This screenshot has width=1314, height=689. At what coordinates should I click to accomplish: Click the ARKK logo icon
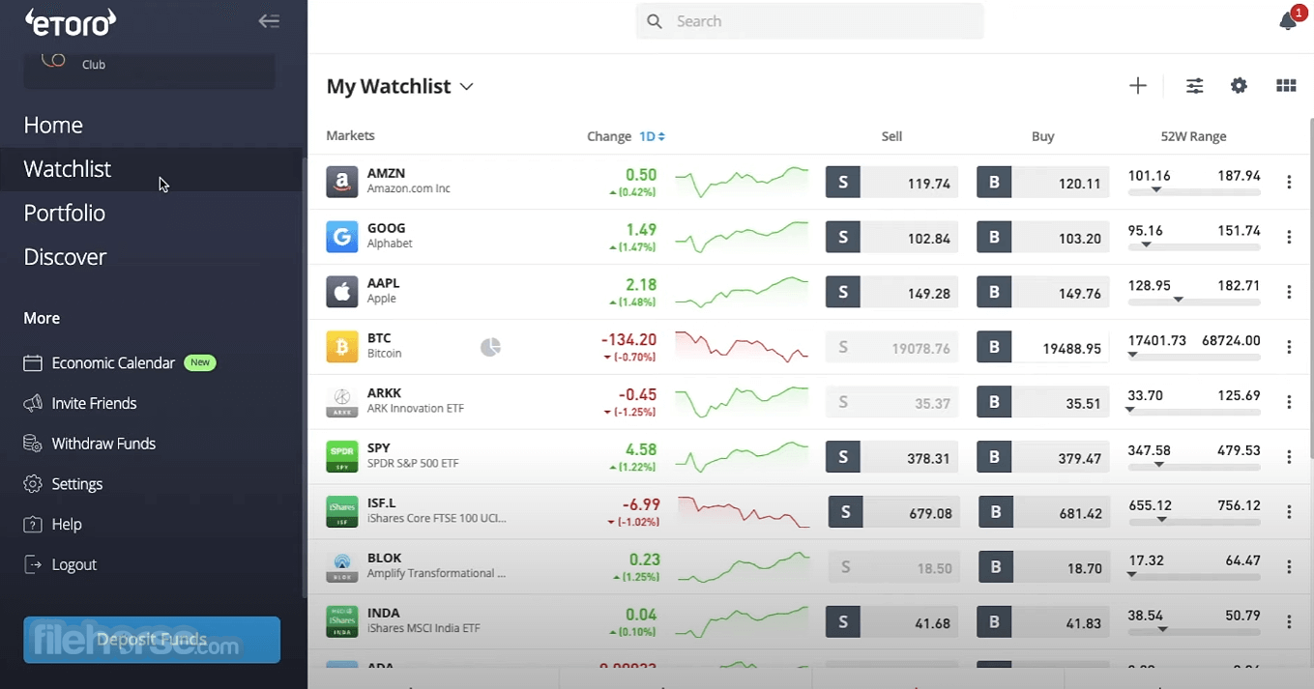pos(342,402)
